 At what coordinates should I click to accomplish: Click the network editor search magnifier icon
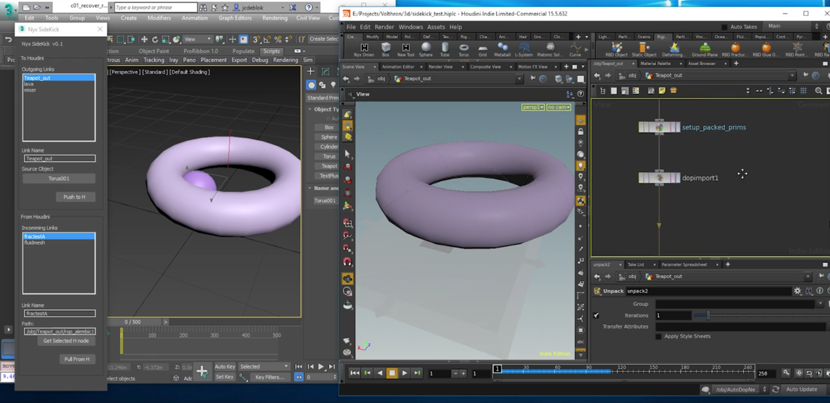tap(819, 91)
